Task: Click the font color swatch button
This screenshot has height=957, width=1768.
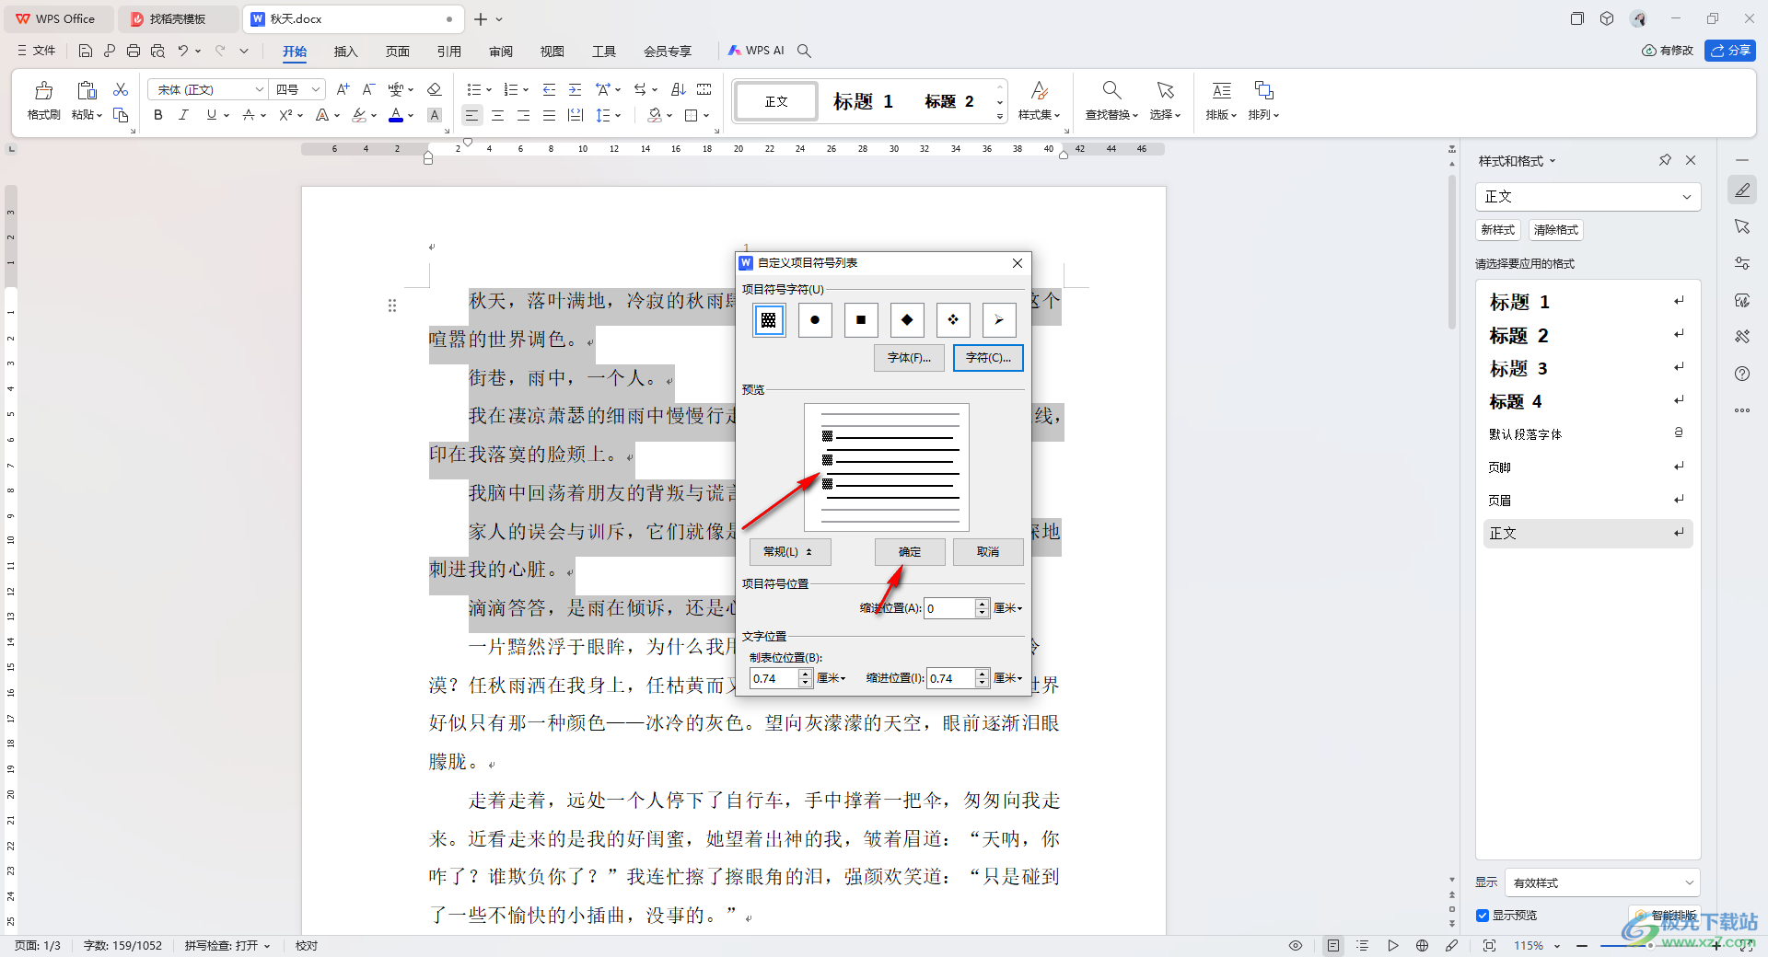Action: point(396,115)
